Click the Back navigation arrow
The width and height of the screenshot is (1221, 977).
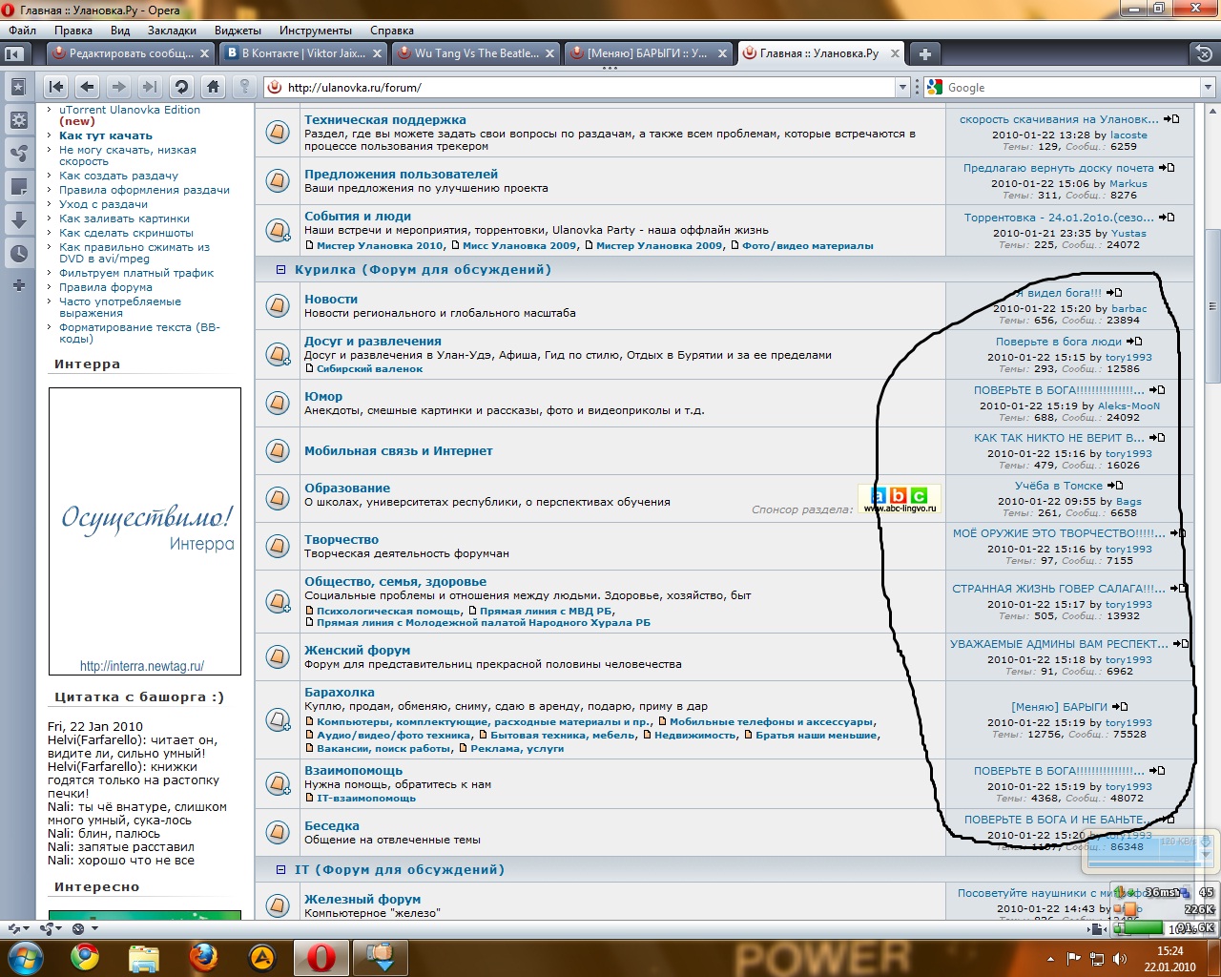88,87
